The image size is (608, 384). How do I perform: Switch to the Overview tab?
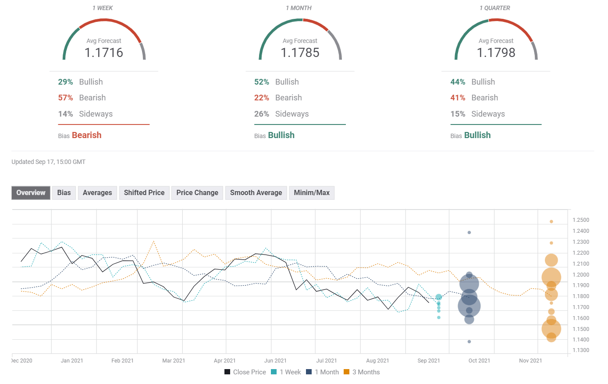(x=31, y=193)
